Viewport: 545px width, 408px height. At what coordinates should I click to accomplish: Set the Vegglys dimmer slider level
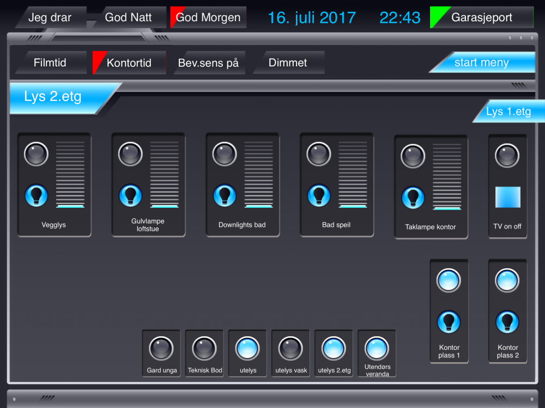70,174
